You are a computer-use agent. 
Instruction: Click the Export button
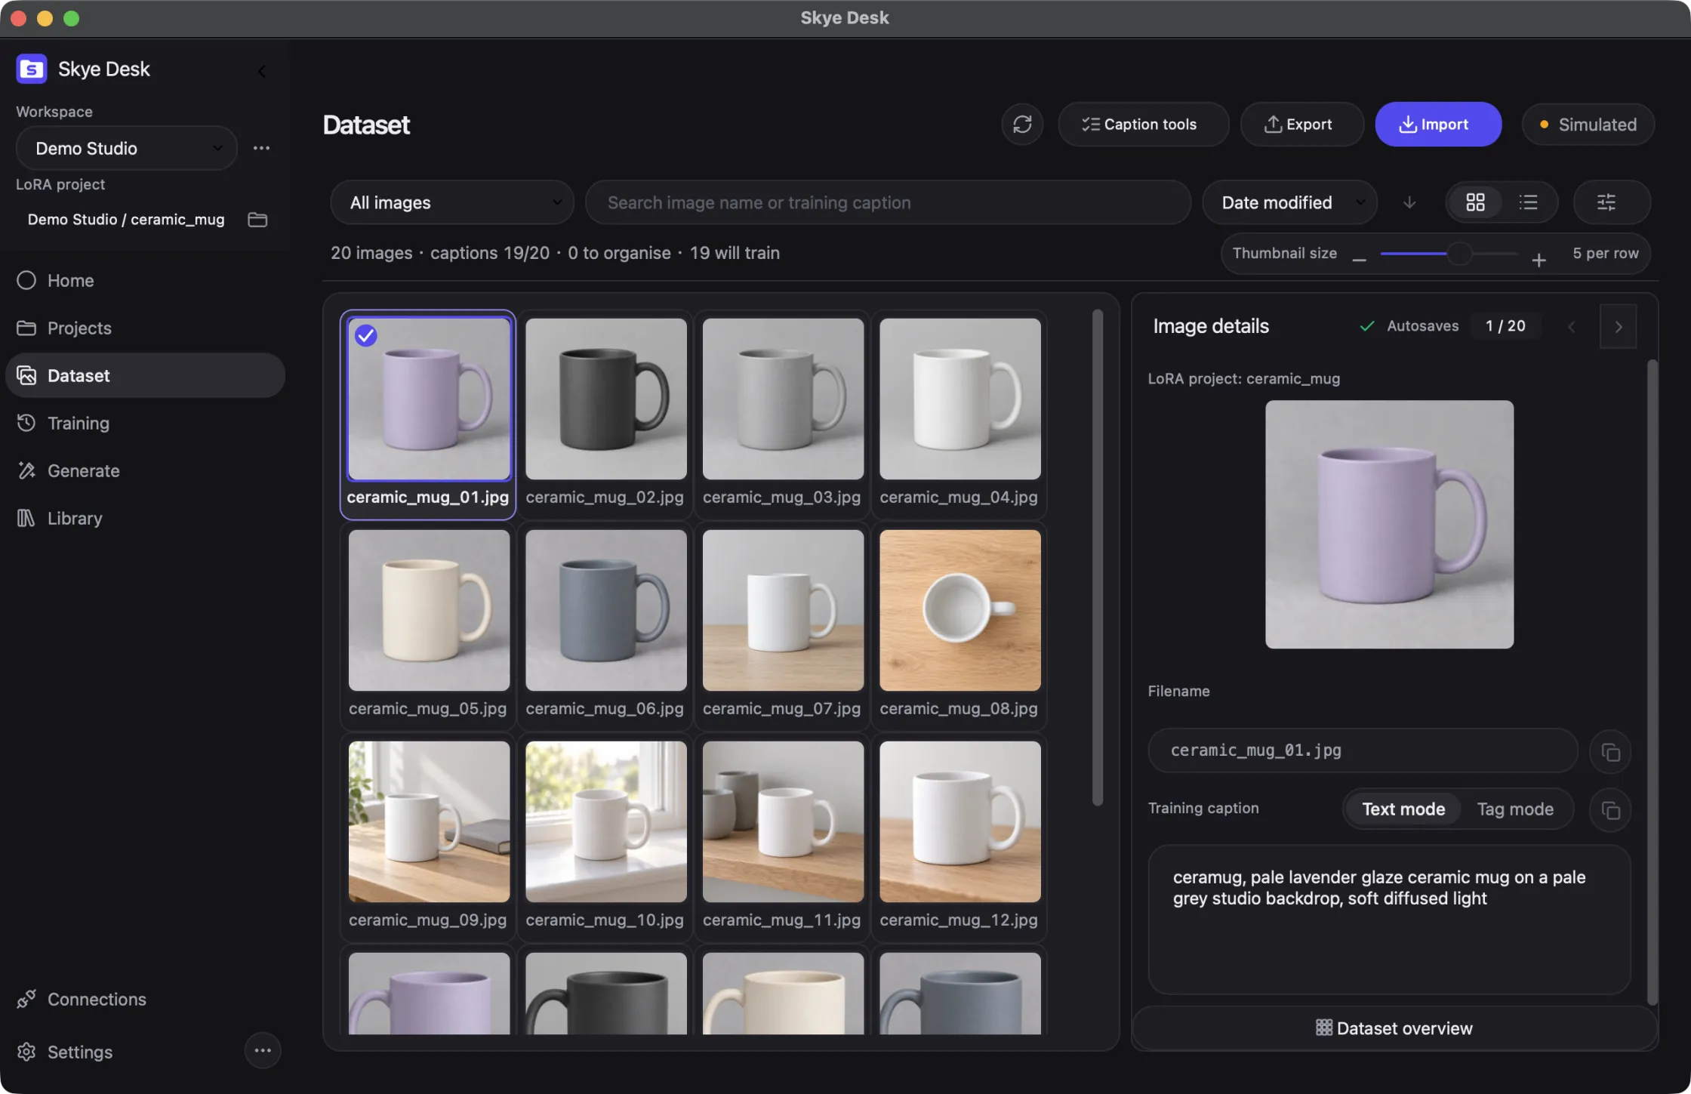tap(1301, 124)
